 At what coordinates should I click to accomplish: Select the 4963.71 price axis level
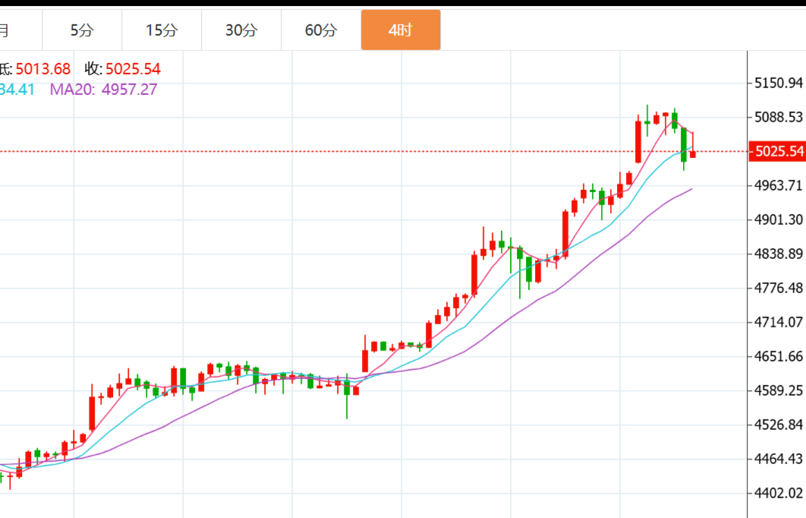[x=779, y=185]
